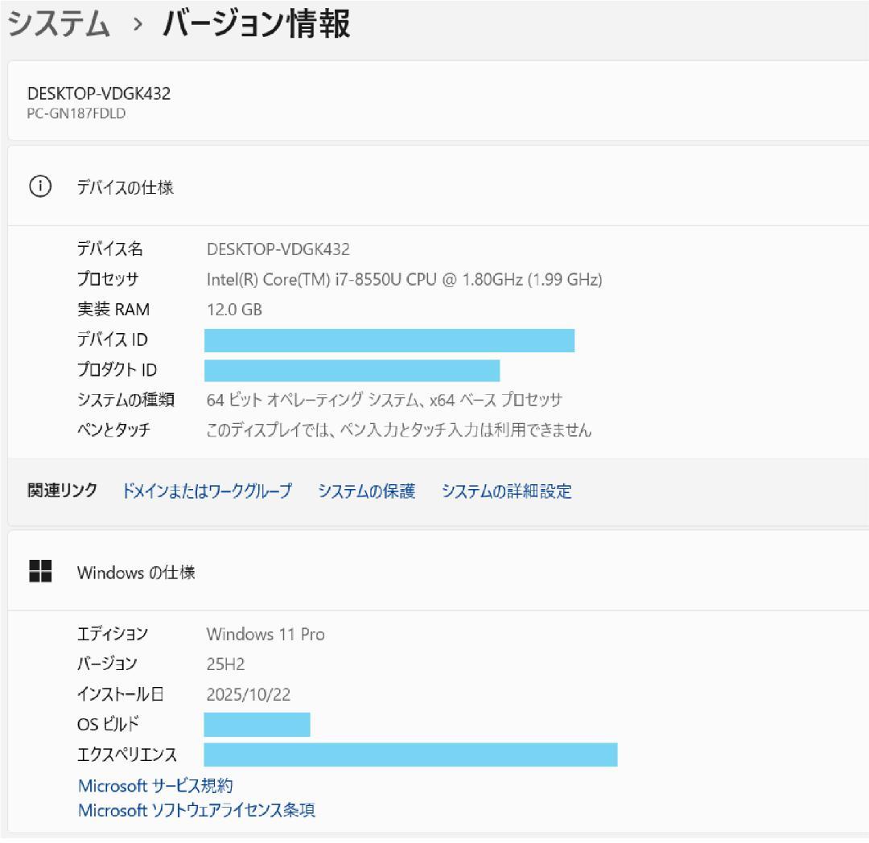Screen dimensions: 869x843
Task: Open the システム breadcrumb link
Action: pos(56,25)
